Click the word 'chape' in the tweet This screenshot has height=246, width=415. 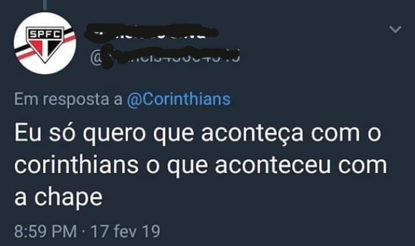(68, 198)
